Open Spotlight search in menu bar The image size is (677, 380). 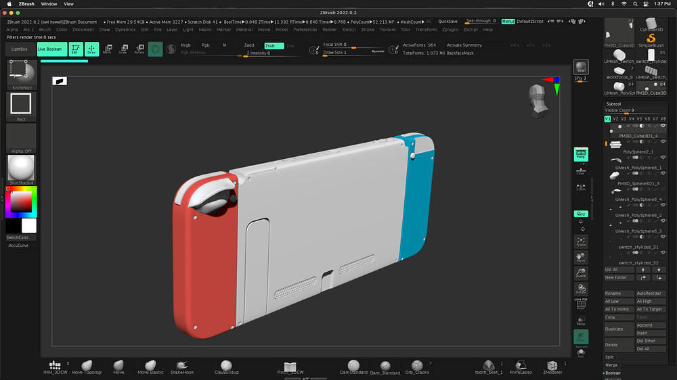[x=635, y=4]
